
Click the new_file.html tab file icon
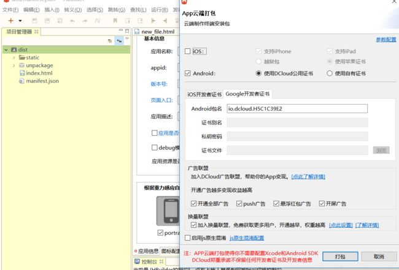pyautogui.click(x=137, y=32)
